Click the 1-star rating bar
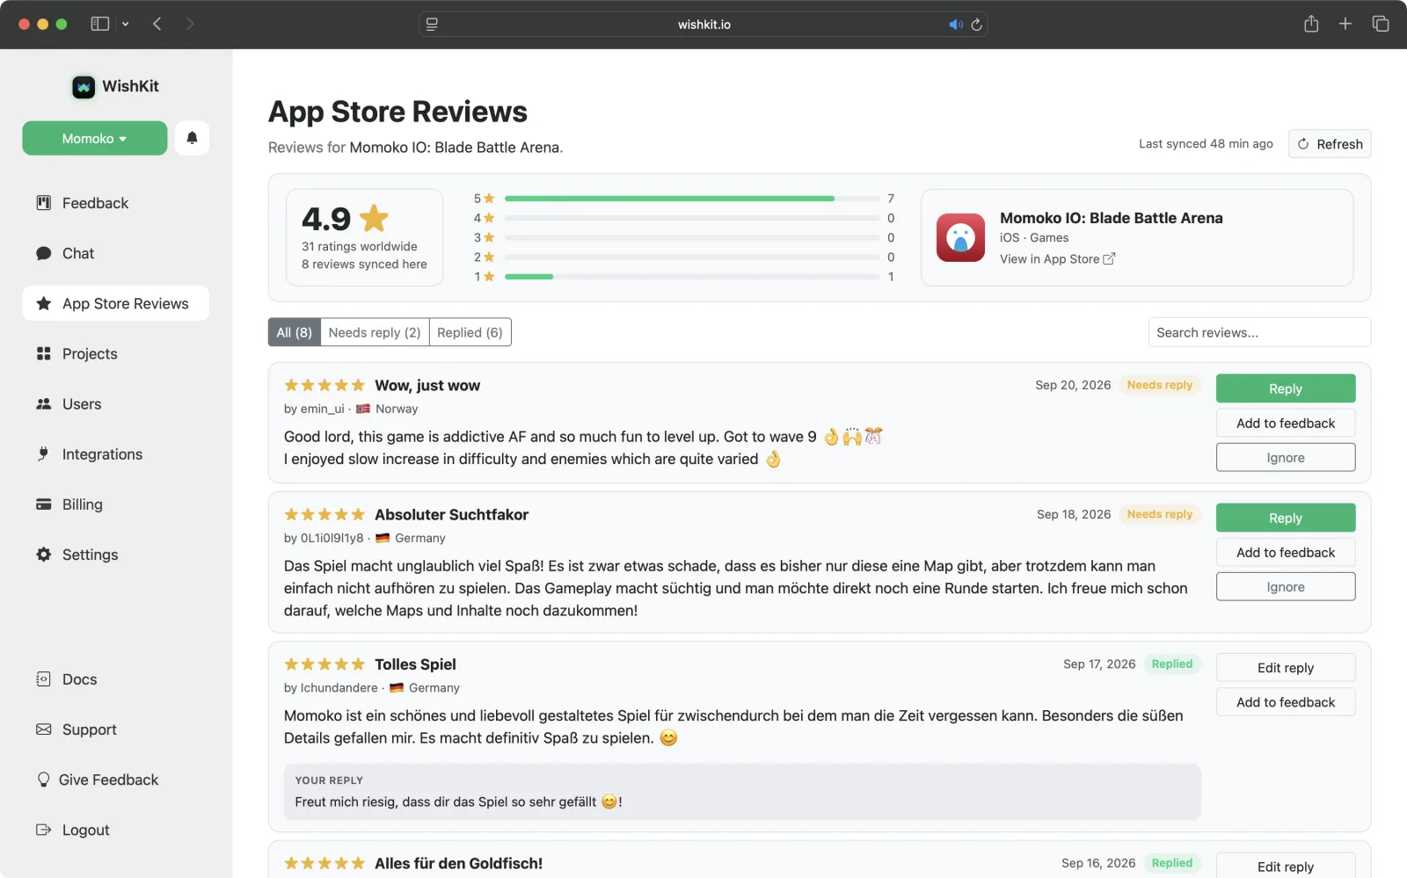The width and height of the screenshot is (1407, 878). click(x=692, y=277)
